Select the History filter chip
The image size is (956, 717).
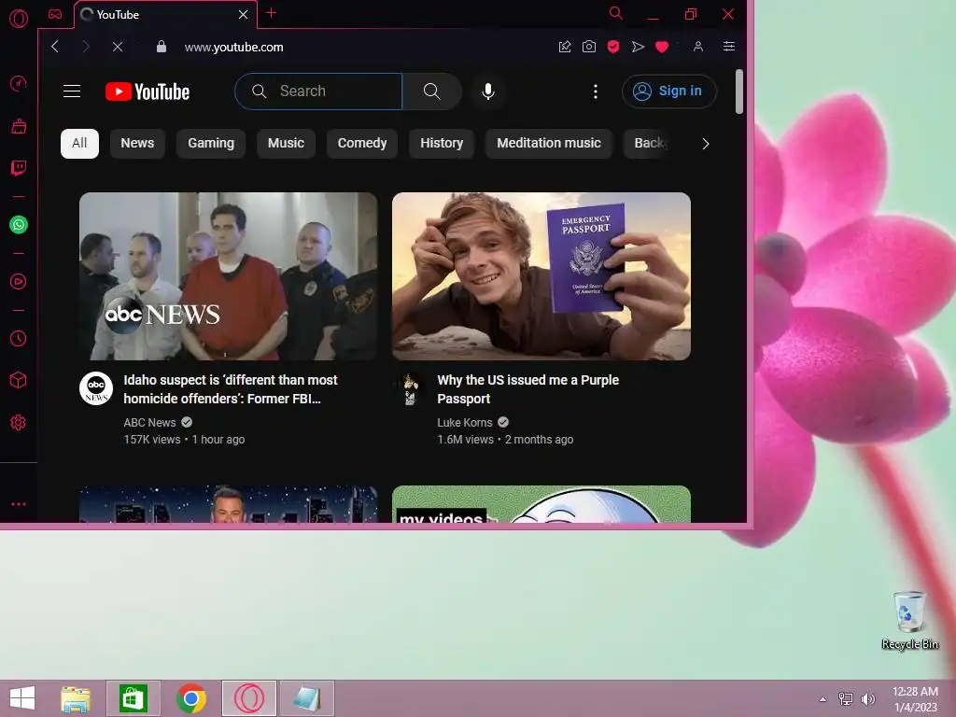(x=442, y=143)
